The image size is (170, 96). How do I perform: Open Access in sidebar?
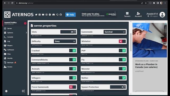pyautogui.click(x=8, y=67)
